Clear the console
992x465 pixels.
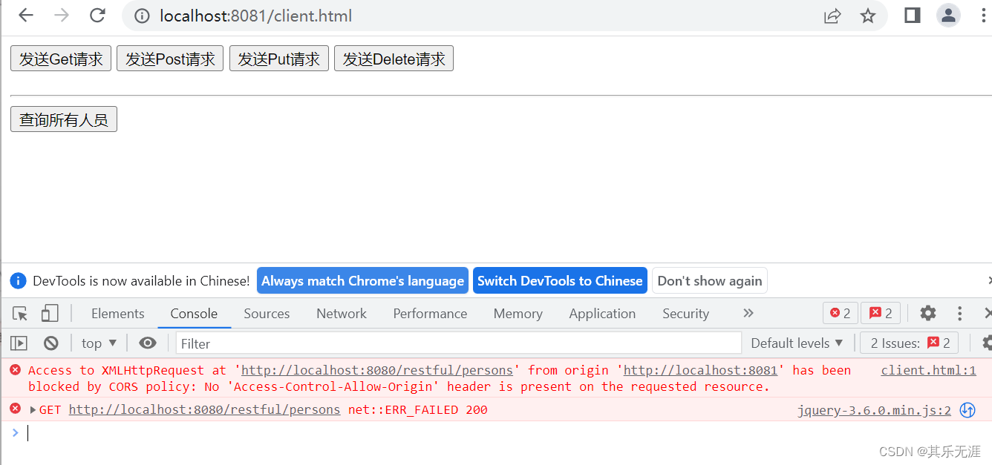click(50, 343)
